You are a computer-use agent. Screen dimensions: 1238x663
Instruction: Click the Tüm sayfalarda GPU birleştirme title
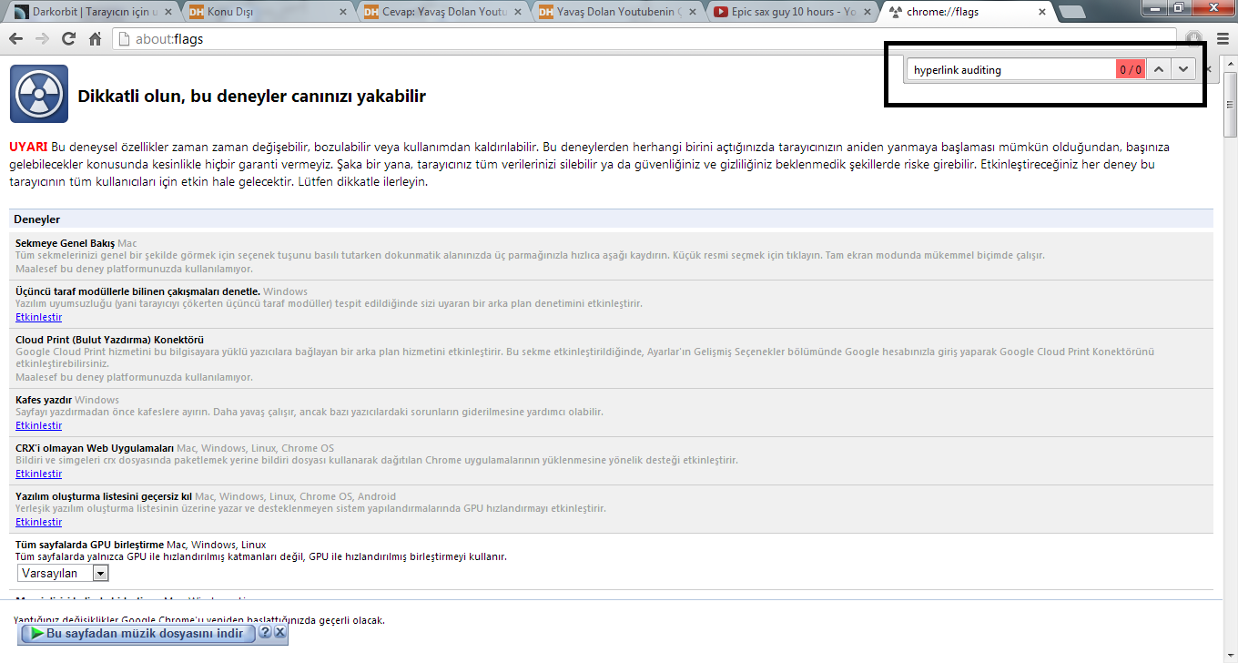tap(89, 545)
